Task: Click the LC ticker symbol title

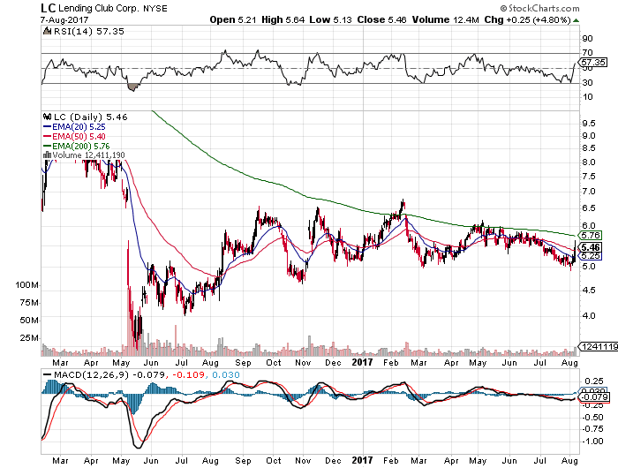Action: 49,8
